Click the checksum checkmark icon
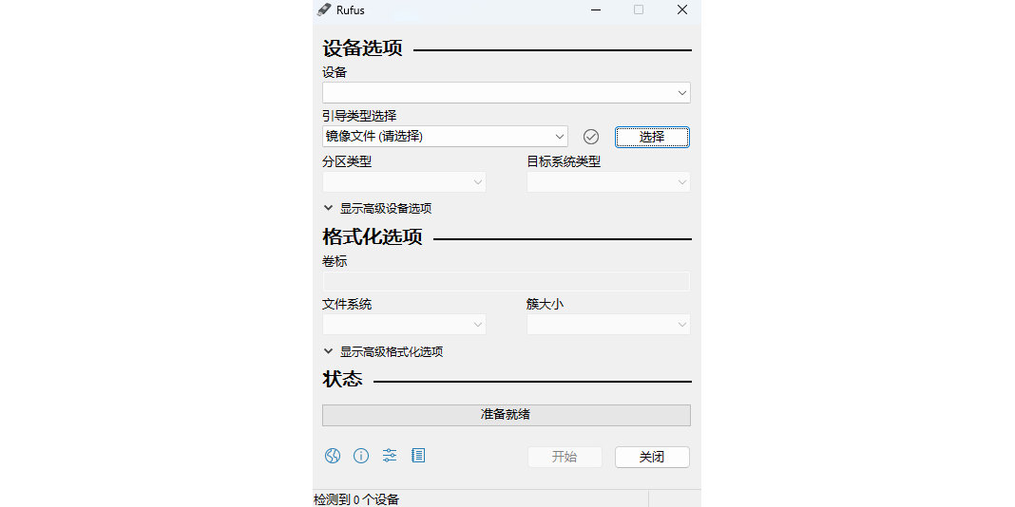The image size is (1015, 507). tap(591, 137)
